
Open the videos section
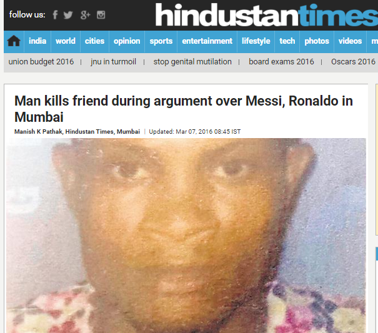point(350,41)
